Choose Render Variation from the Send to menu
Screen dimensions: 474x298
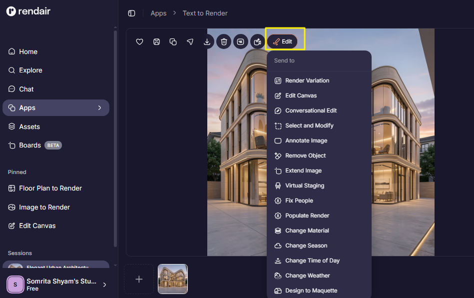pos(319,80)
